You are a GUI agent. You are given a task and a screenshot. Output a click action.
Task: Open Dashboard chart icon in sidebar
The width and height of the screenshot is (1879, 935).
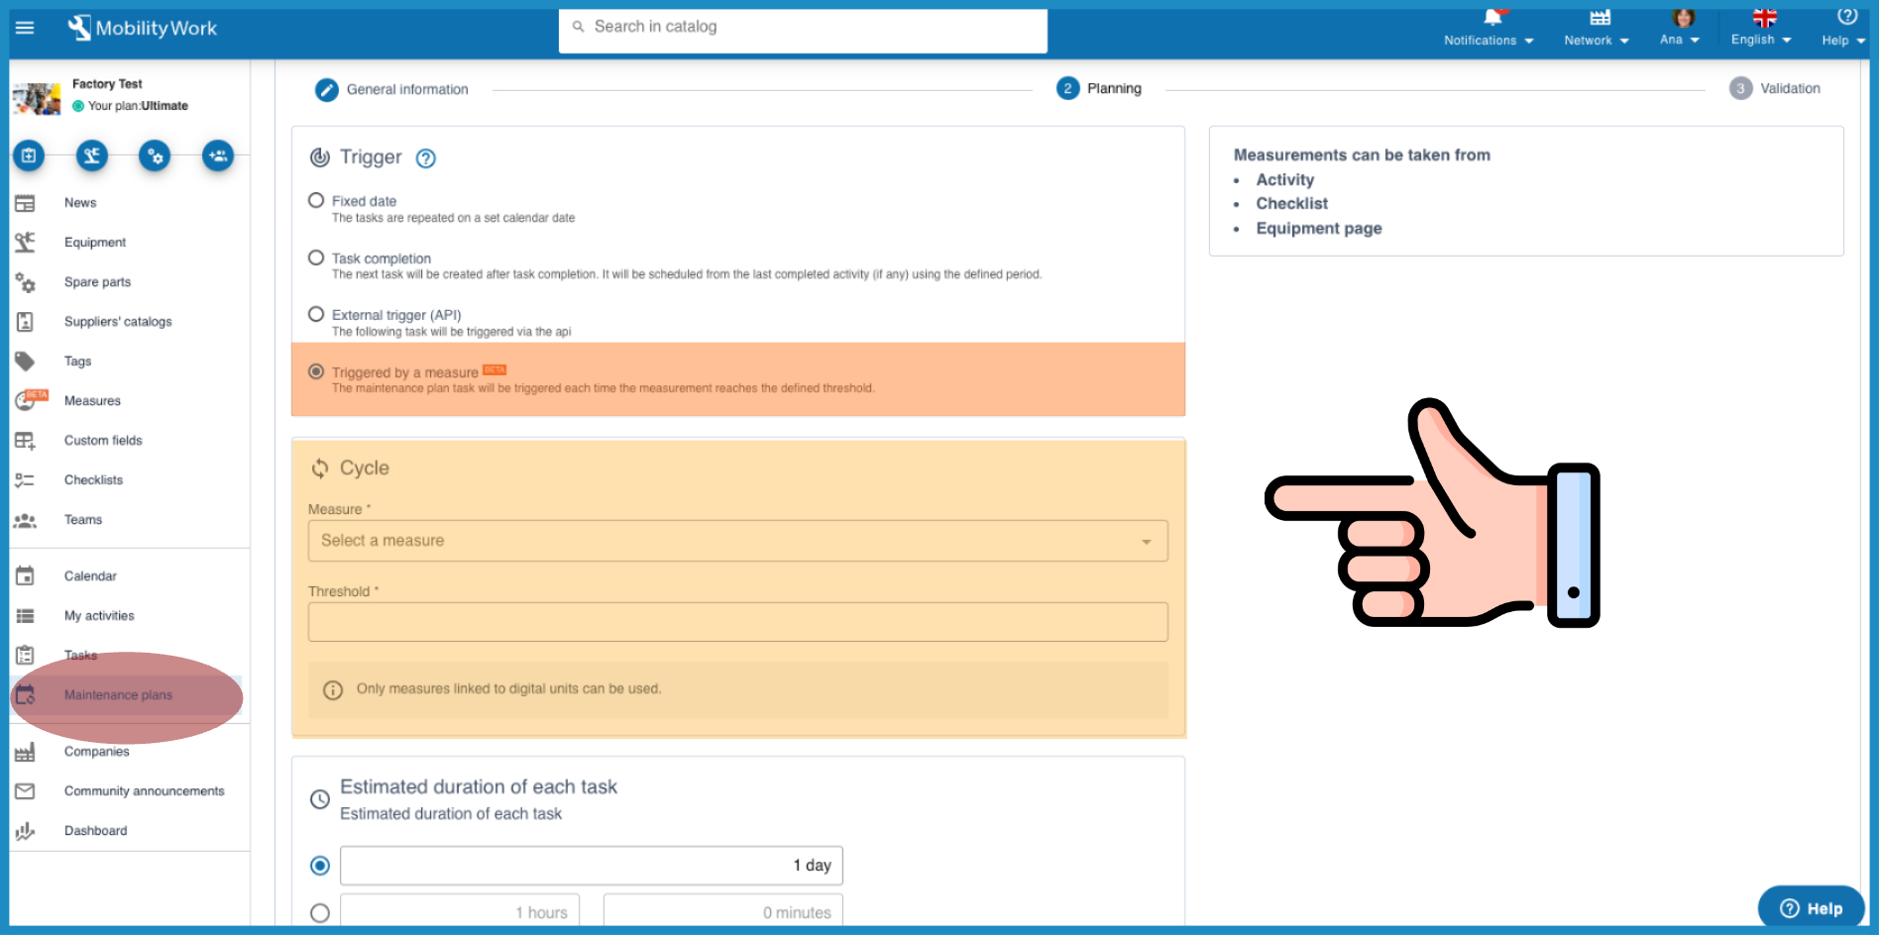pyautogui.click(x=25, y=831)
